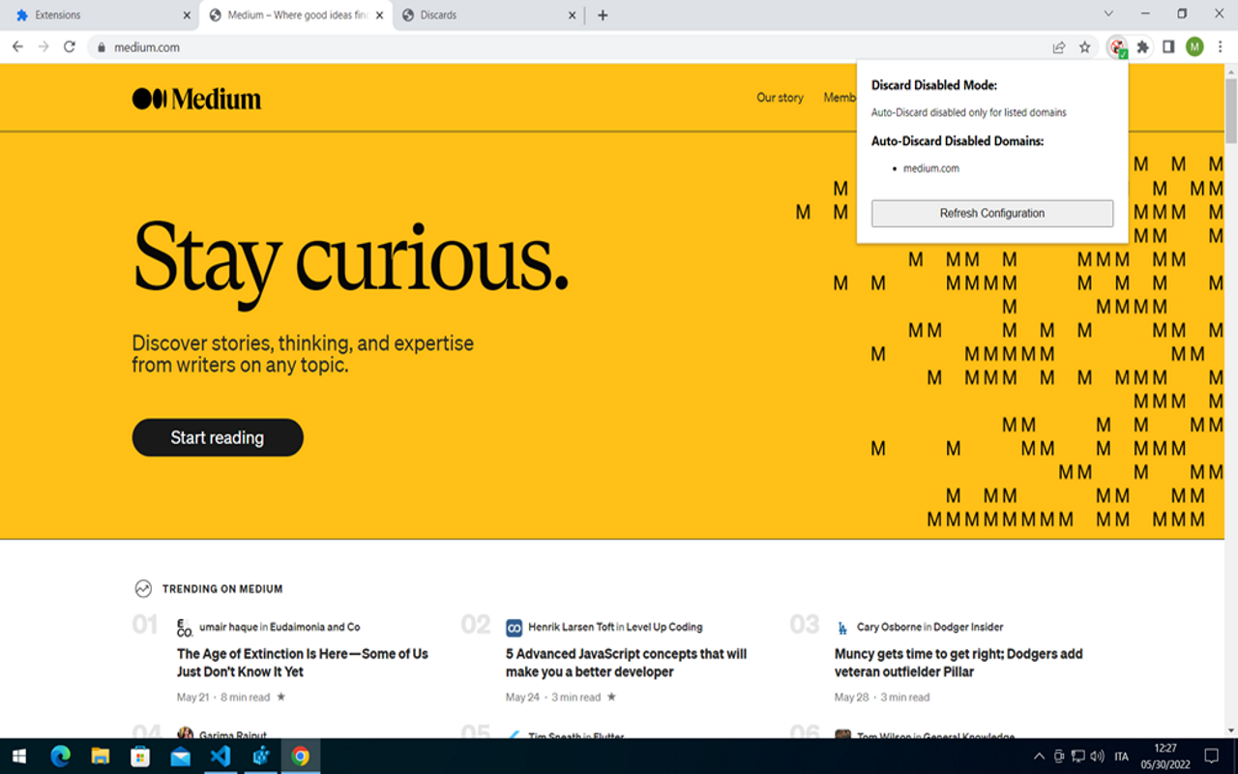The width and height of the screenshot is (1238, 774).
Task: Select the Medium browser tab
Action: [295, 15]
